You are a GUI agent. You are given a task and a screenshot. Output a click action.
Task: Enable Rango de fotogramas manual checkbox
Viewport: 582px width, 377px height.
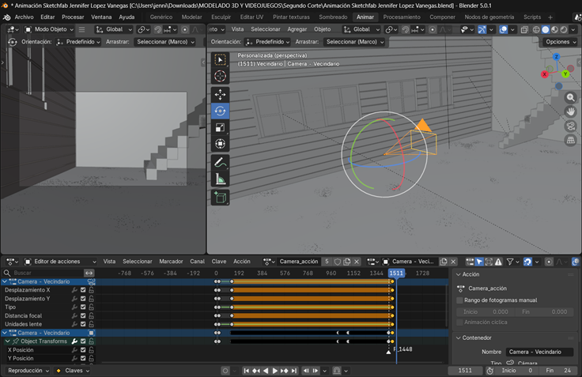point(459,300)
